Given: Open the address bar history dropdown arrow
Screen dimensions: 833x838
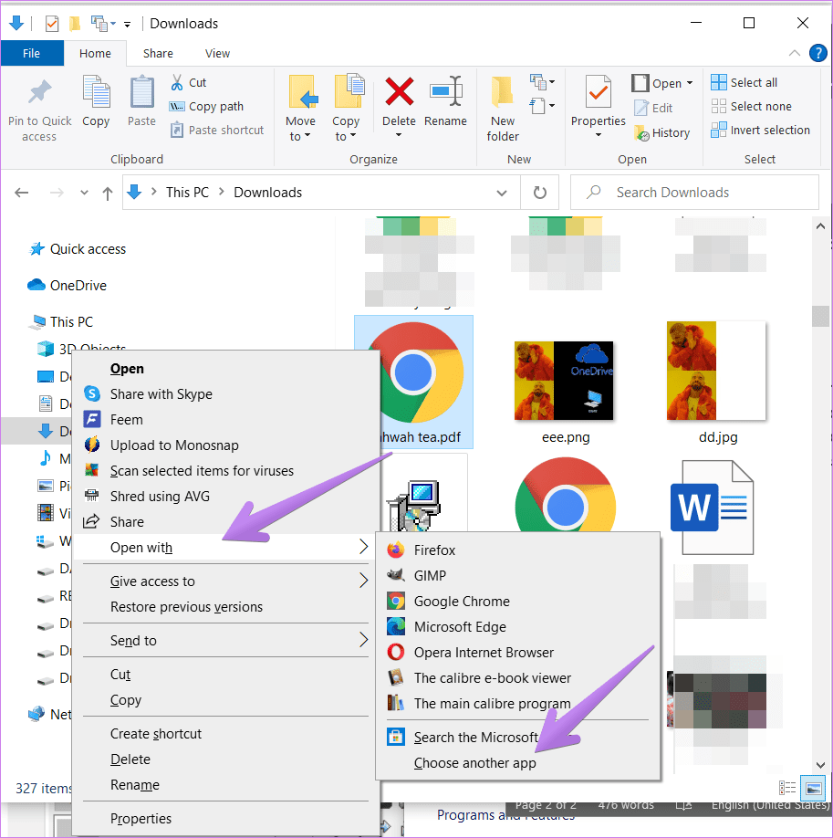Looking at the screenshot, I should coord(502,193).
